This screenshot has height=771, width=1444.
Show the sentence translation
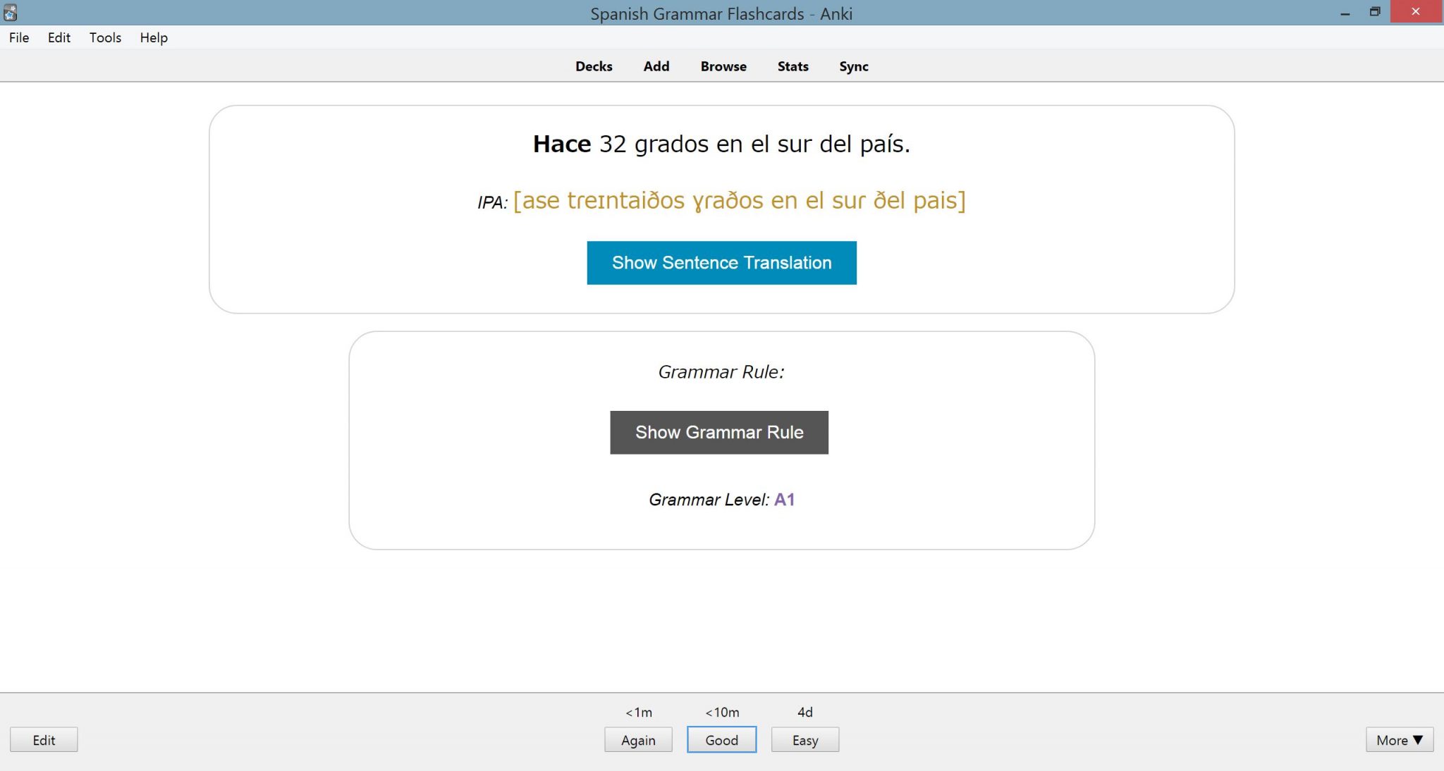point(721,262)
